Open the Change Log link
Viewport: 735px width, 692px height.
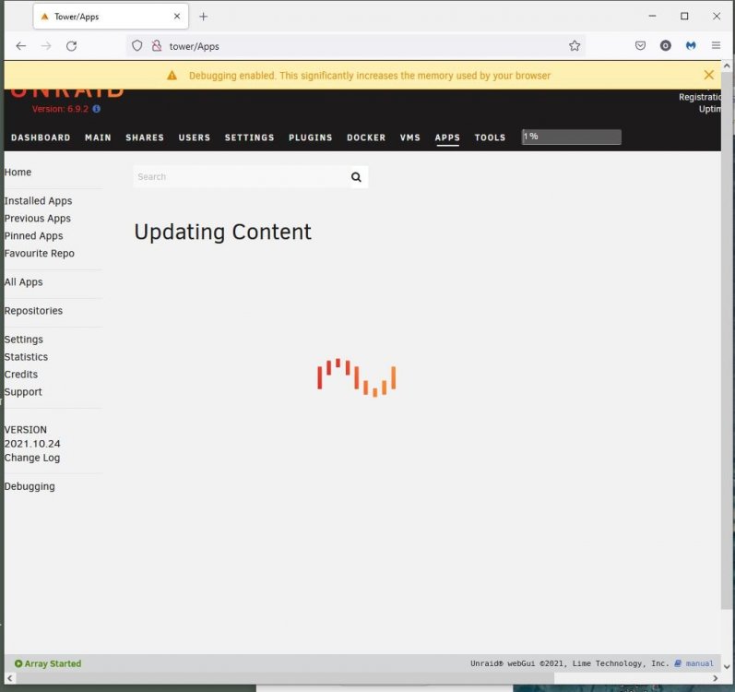(x=32, y=458)
